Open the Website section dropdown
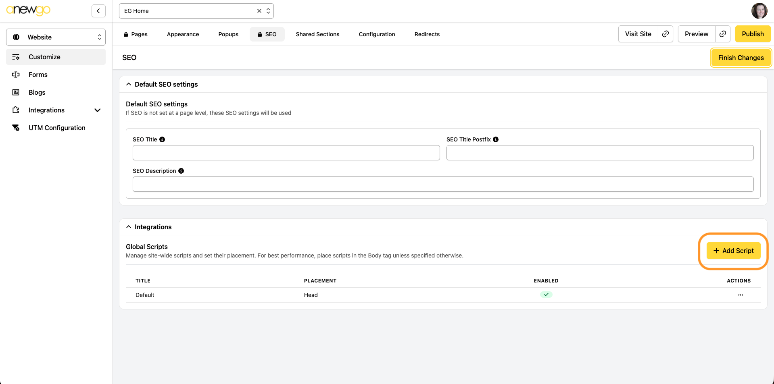Screen dimensions: 774x384 click(x=56, y=37)
